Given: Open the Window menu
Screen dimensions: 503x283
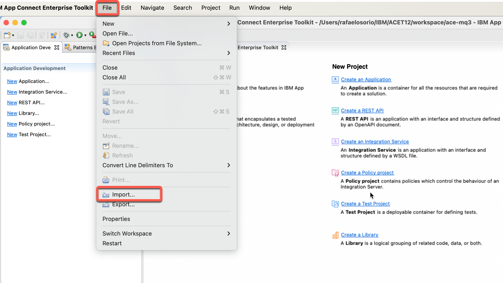Looking at the screenshot, I should pos(259,8).
